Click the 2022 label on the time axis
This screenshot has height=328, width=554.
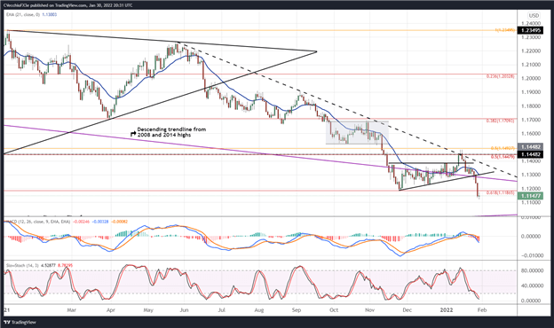[447, 310]
